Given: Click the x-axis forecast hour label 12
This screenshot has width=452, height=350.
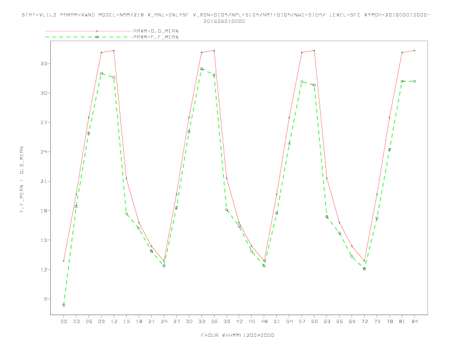Looking at the screenshot, I should (x=114, y=321).
